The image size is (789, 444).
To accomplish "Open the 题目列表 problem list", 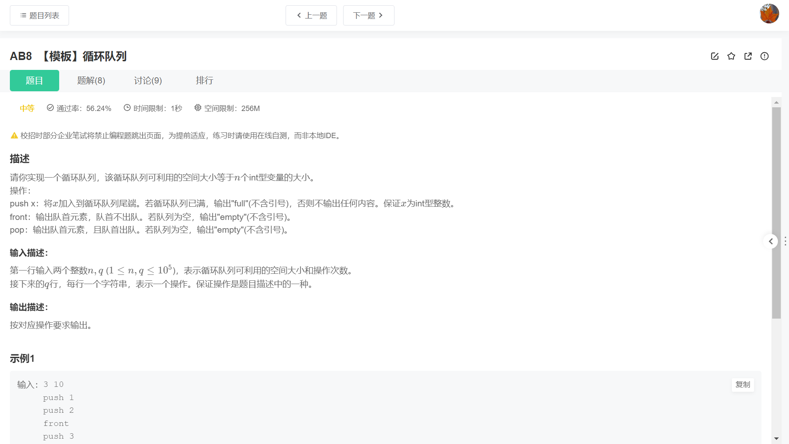I will (x=39, y=16).
